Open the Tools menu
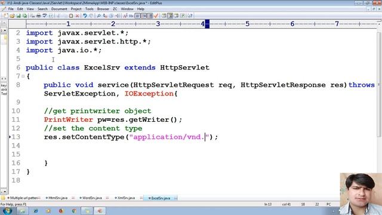Screen dimensions: 382x215 point(89,9)
